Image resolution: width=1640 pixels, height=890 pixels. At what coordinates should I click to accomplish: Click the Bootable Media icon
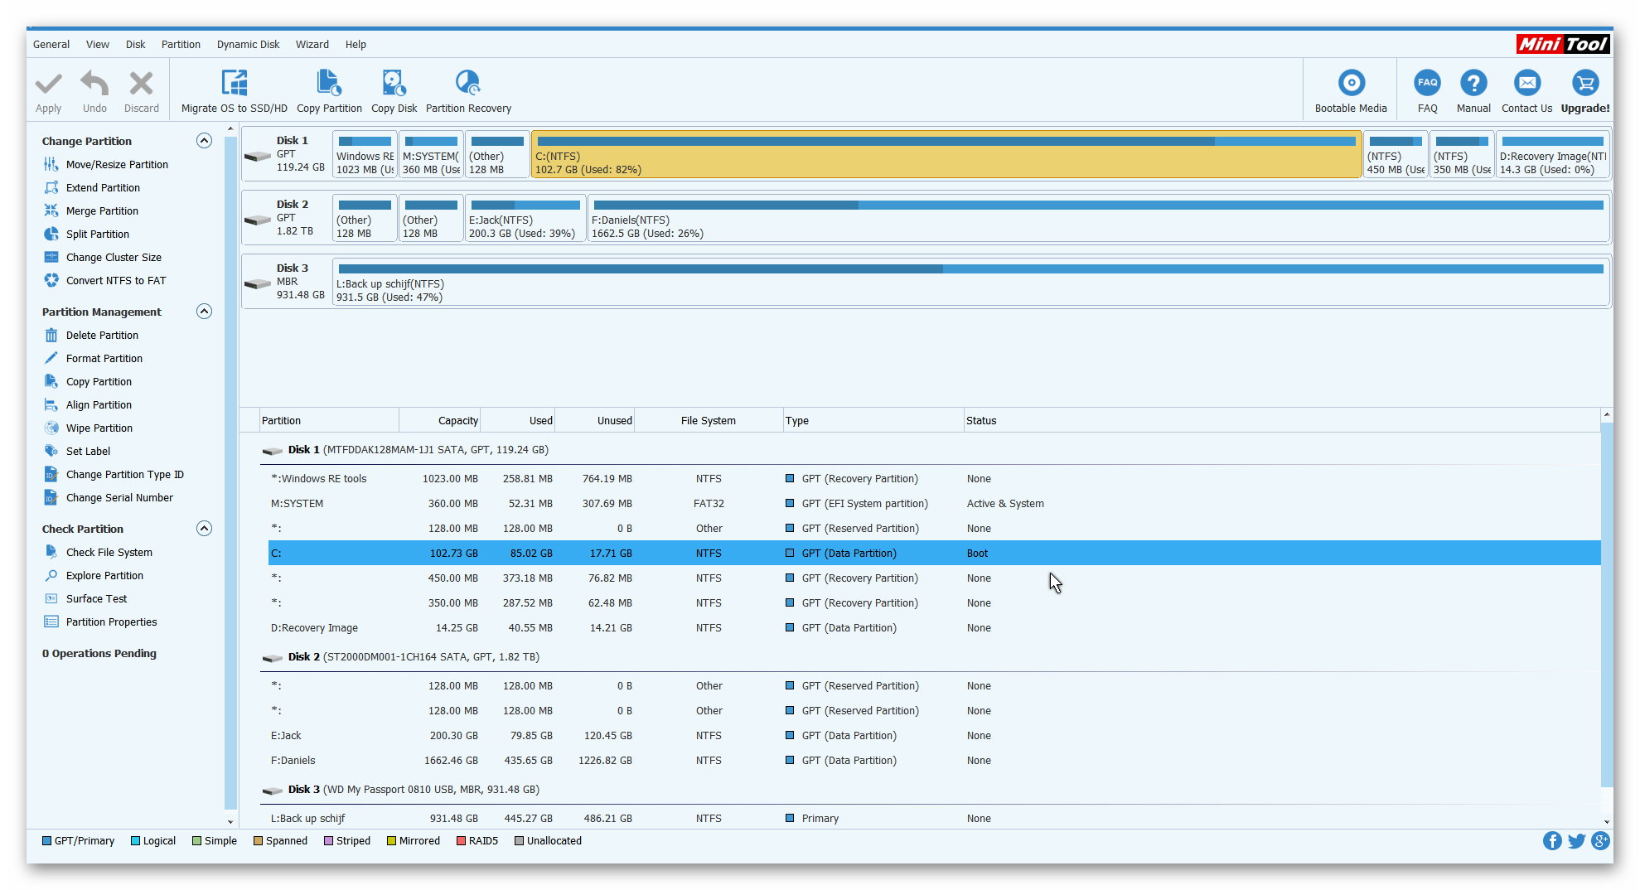[1350, 83]
